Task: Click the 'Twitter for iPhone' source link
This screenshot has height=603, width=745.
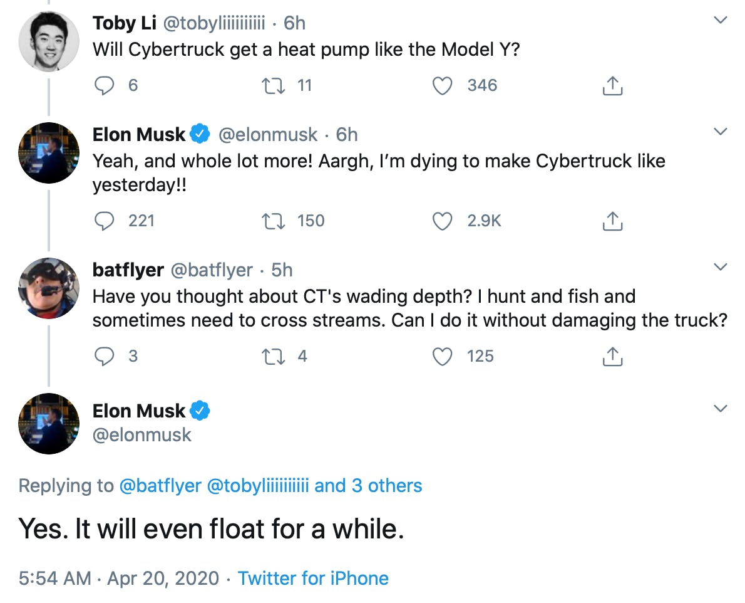Action: [x=313, y=578]
